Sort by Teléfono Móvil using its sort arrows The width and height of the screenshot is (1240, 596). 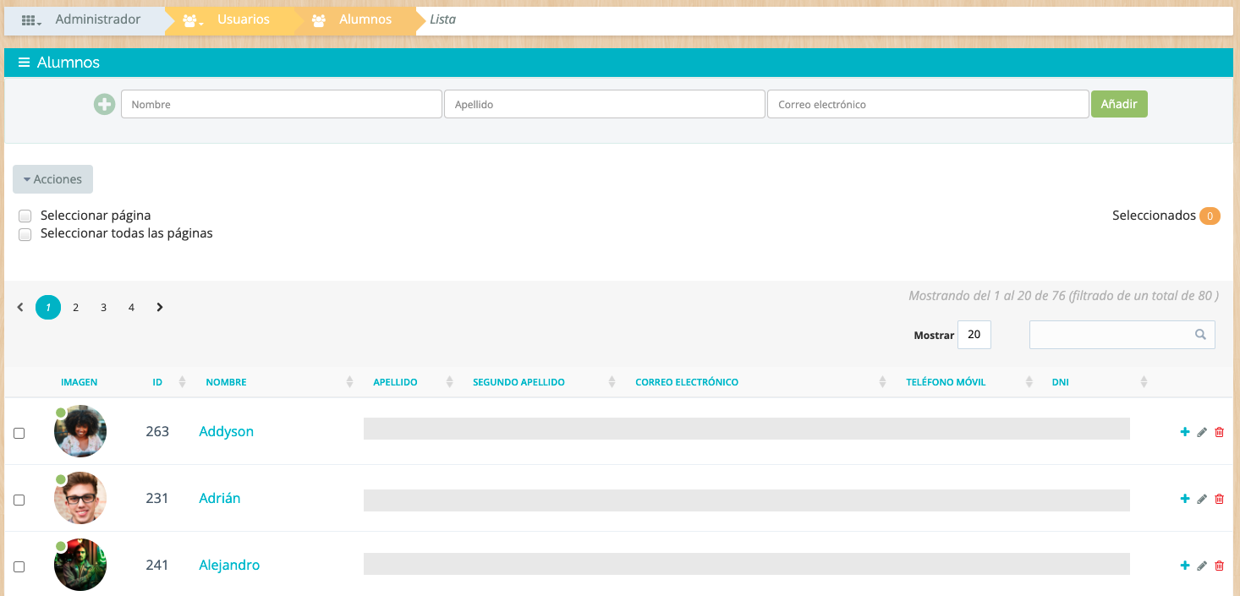pyautogui.click(x=1029, y=382)
